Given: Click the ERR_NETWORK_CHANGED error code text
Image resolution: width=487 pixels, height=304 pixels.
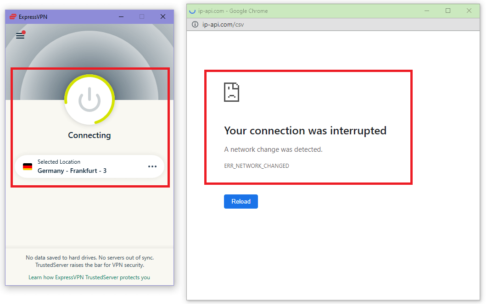Looking at the screenshot, I should (257, 166).
